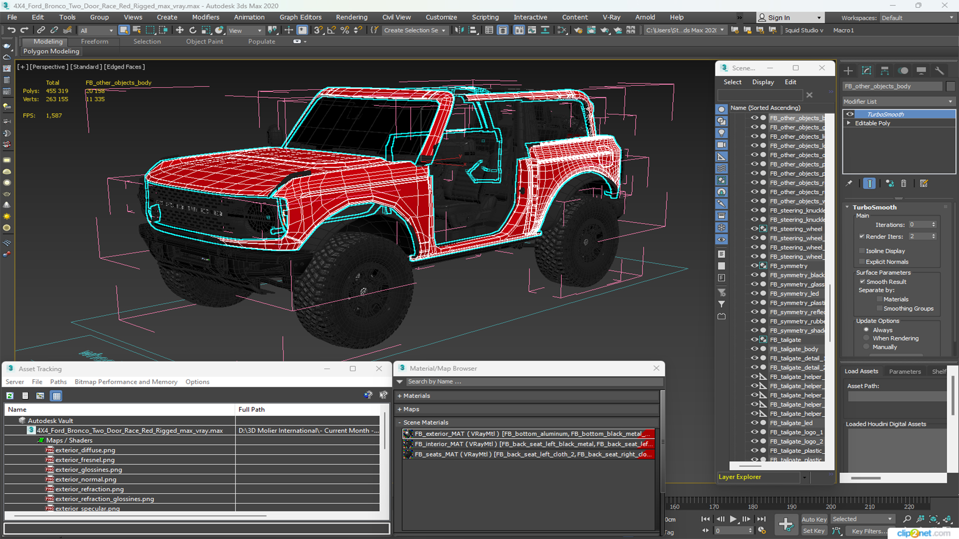Screen dimensions: 959x539
Task: Hide FB_symmetry layer via eye icon
Action: click(754, 266)
